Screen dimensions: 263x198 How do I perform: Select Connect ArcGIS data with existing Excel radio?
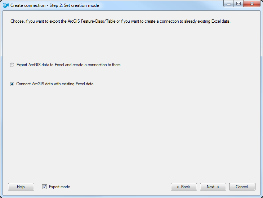(x=12, y=84)
